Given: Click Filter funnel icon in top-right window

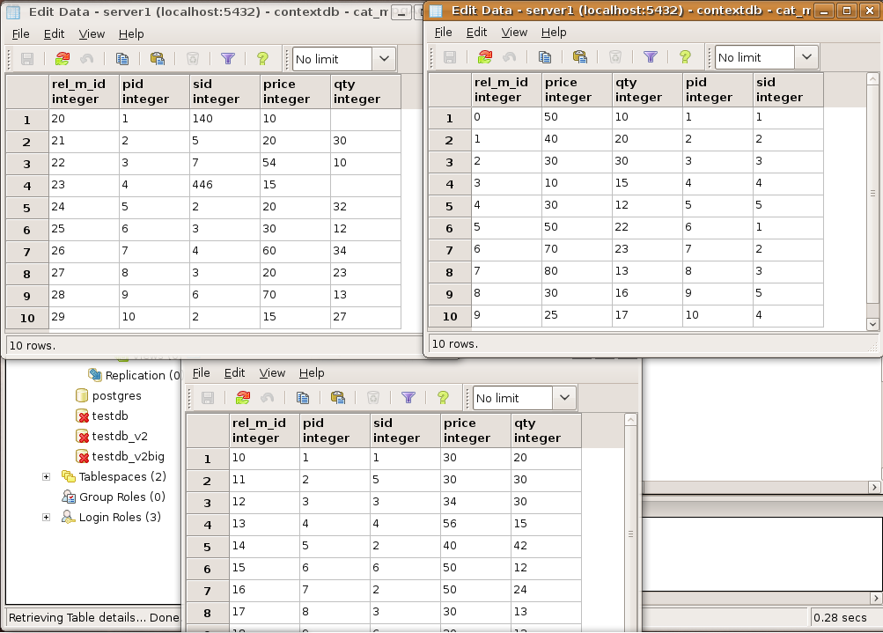Looking at the screenshot, I should (x=651, y=57).
